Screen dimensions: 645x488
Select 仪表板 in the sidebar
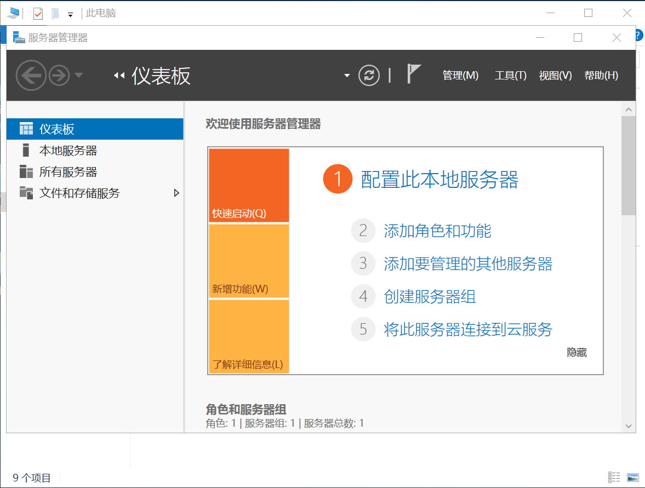[95, 129]
